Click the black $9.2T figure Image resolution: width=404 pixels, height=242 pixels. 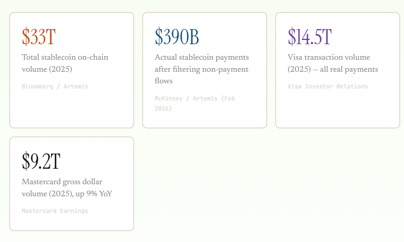[41, 161]
